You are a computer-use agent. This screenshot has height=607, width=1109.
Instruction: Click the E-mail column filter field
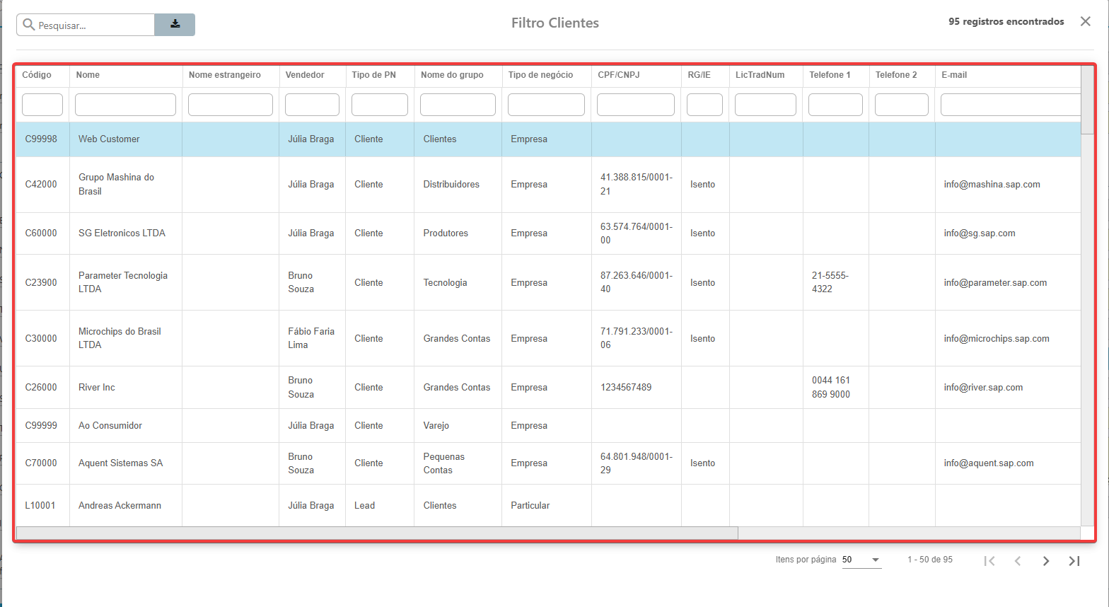pos(1010,105)
